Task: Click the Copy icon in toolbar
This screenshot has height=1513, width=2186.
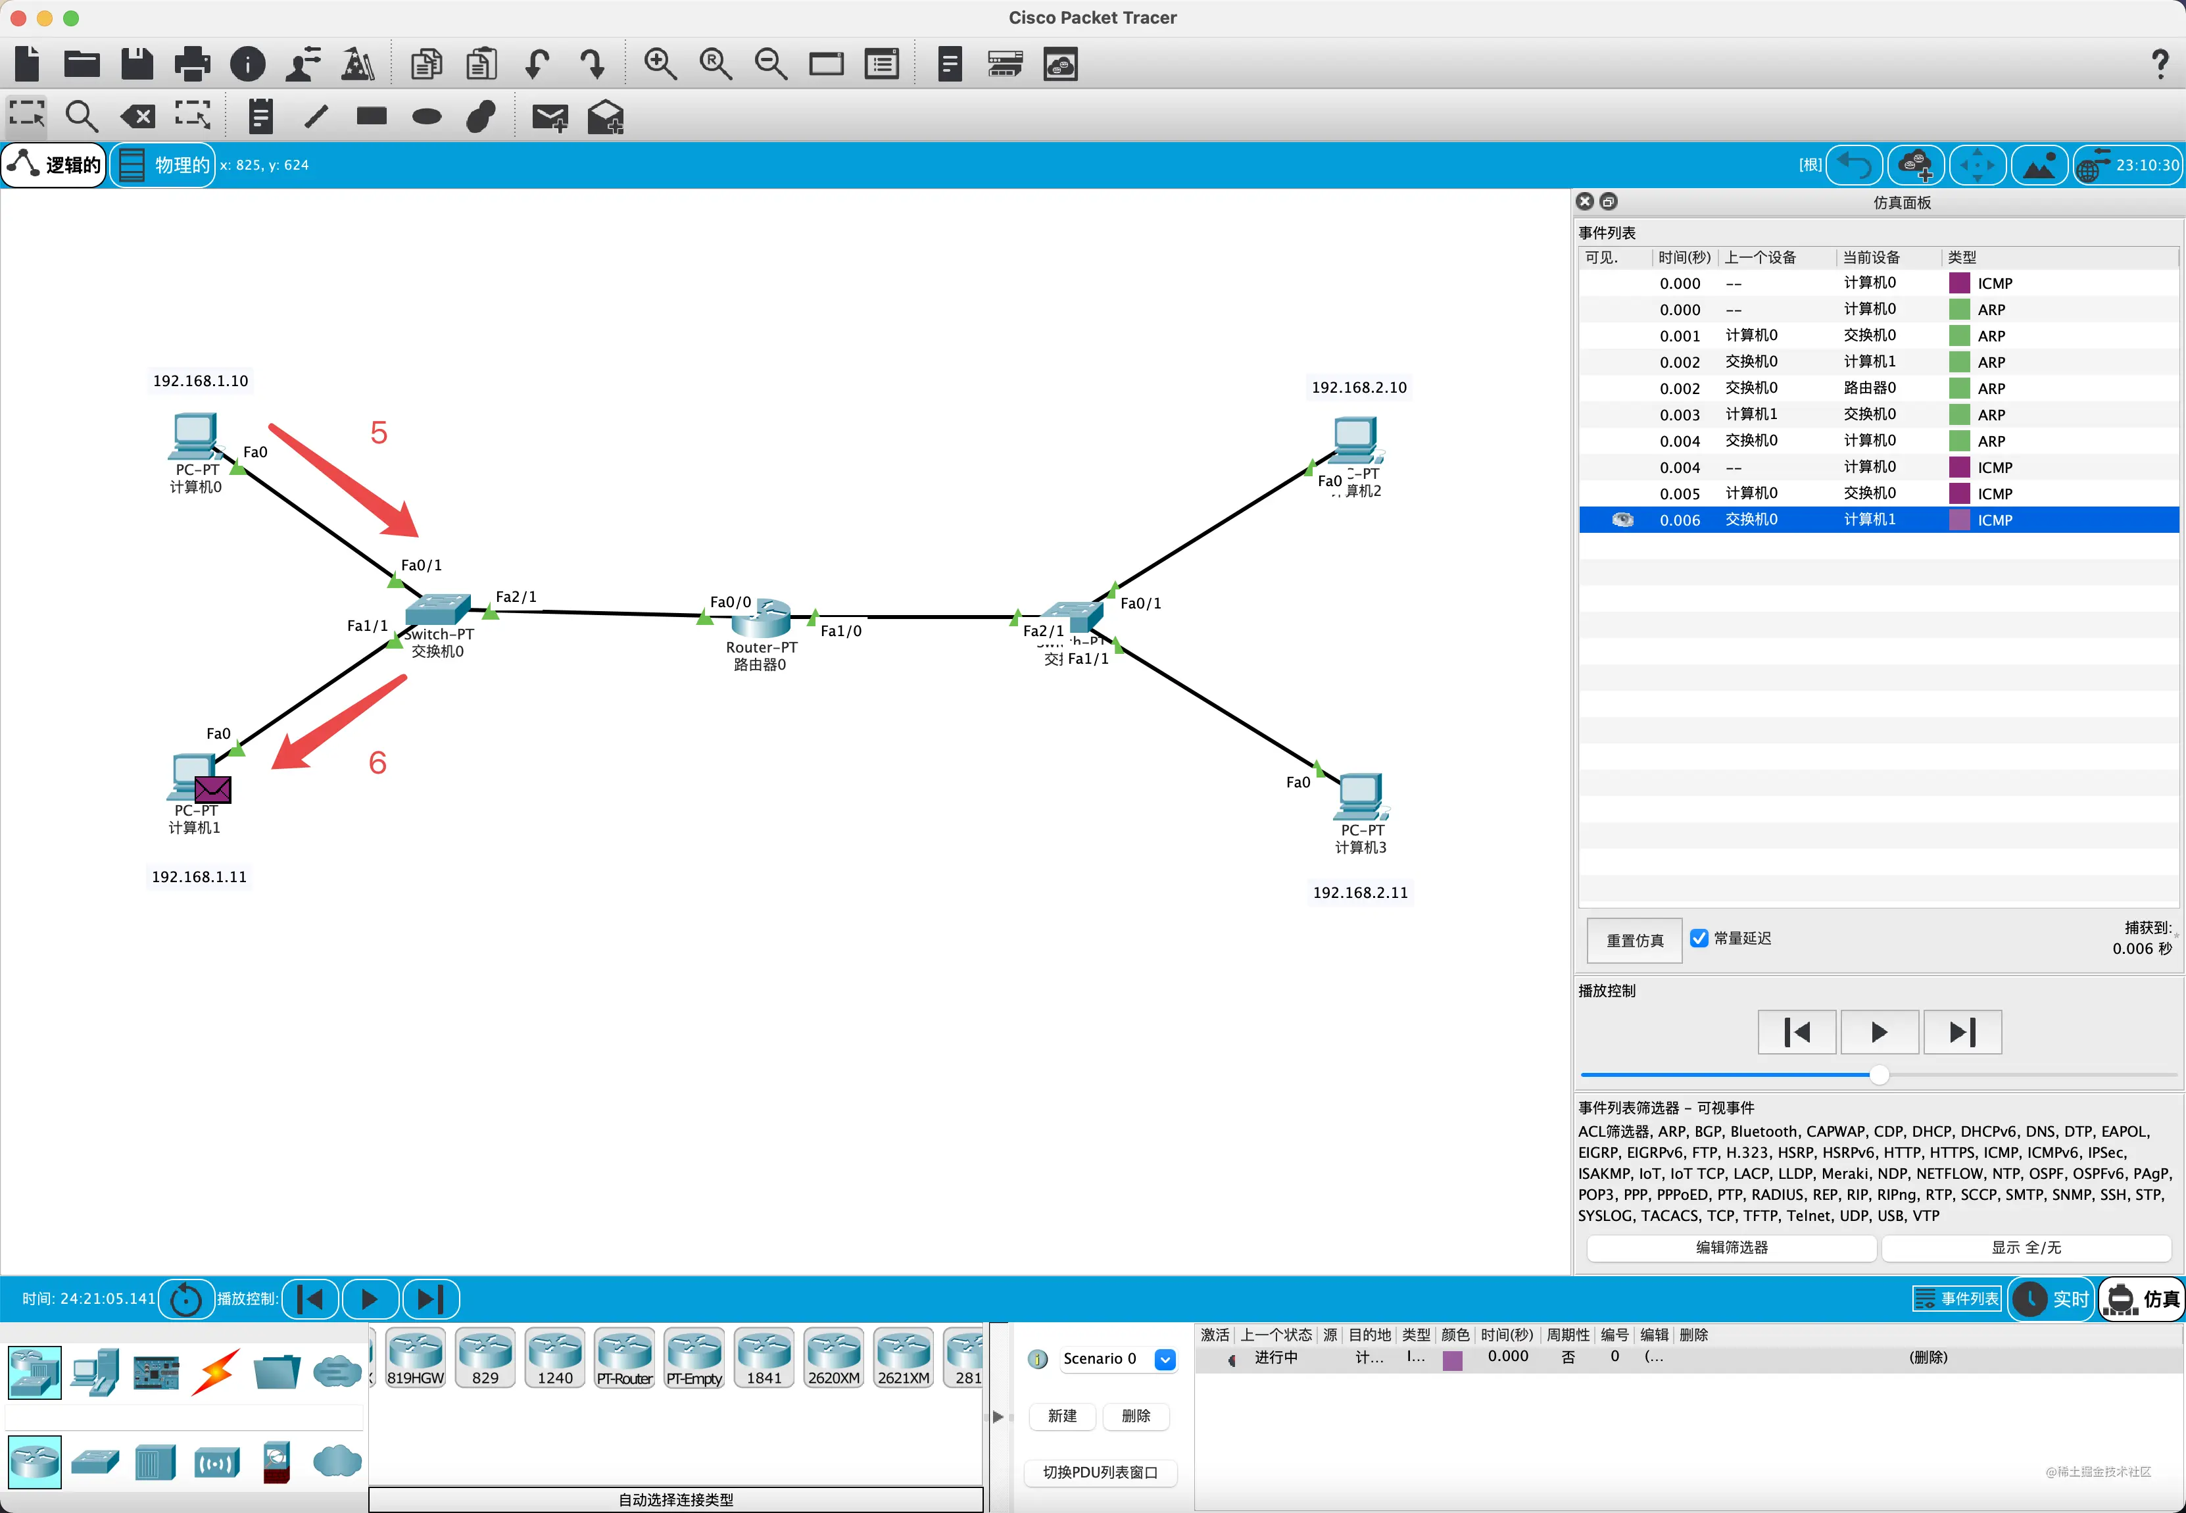Action: point(426,64)
